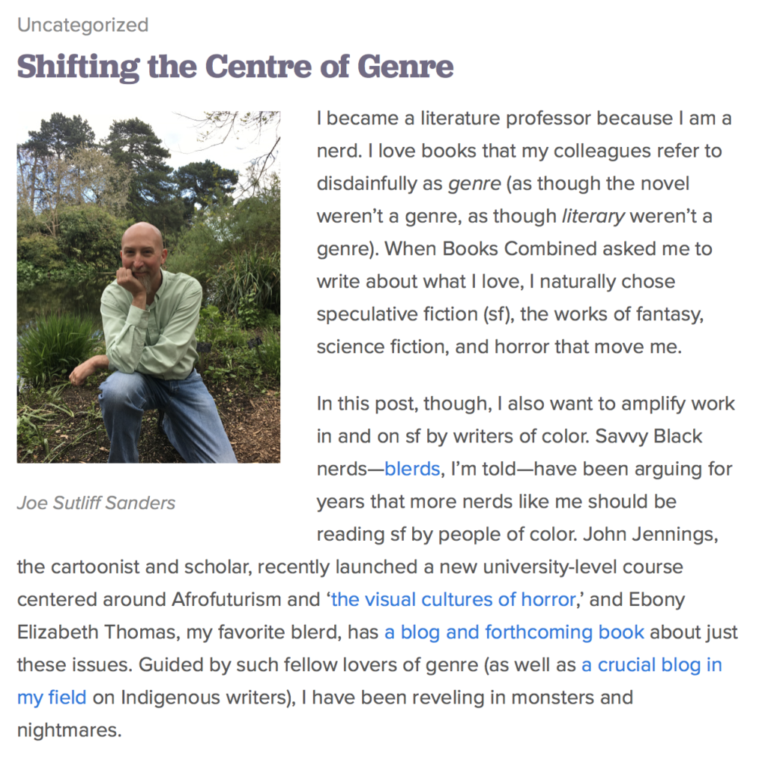Click the 'Shifting the Centre of Genre' title
The height and width of the screenshot is (768, 759).
[235, 67]
